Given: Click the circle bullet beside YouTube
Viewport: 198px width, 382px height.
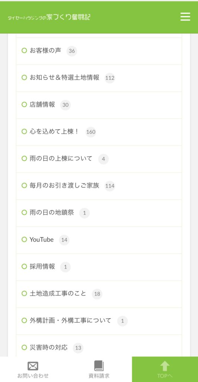Looking at the screenshot, I should tap(24, 239).
